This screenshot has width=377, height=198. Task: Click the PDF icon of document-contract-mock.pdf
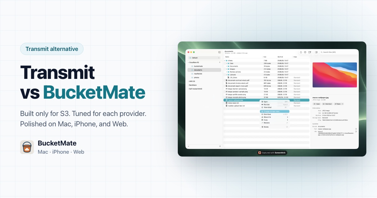coord(227,80)
